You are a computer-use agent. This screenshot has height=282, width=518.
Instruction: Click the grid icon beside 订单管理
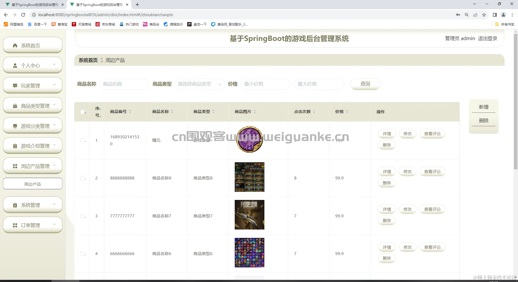tap(15, 225)
